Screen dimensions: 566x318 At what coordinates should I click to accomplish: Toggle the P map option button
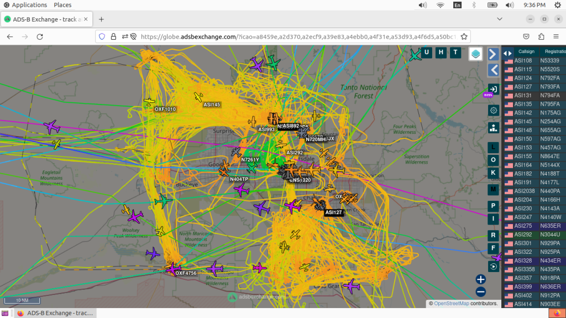[x=493, y=206]
